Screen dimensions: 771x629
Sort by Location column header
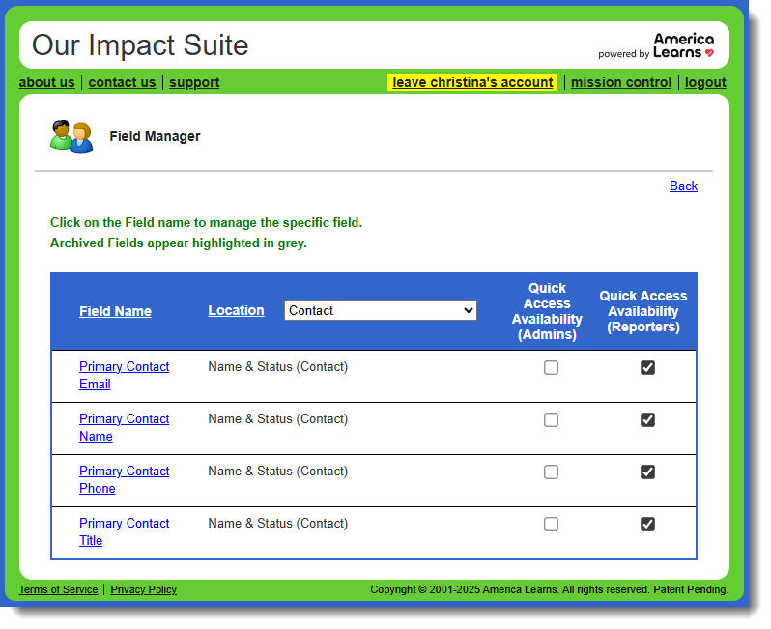tap(236, 310)
